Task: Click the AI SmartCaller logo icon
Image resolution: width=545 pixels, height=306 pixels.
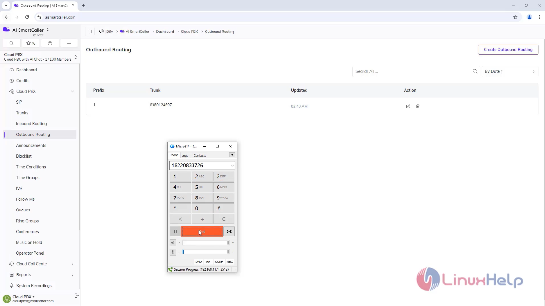Action: click(6, 29)
